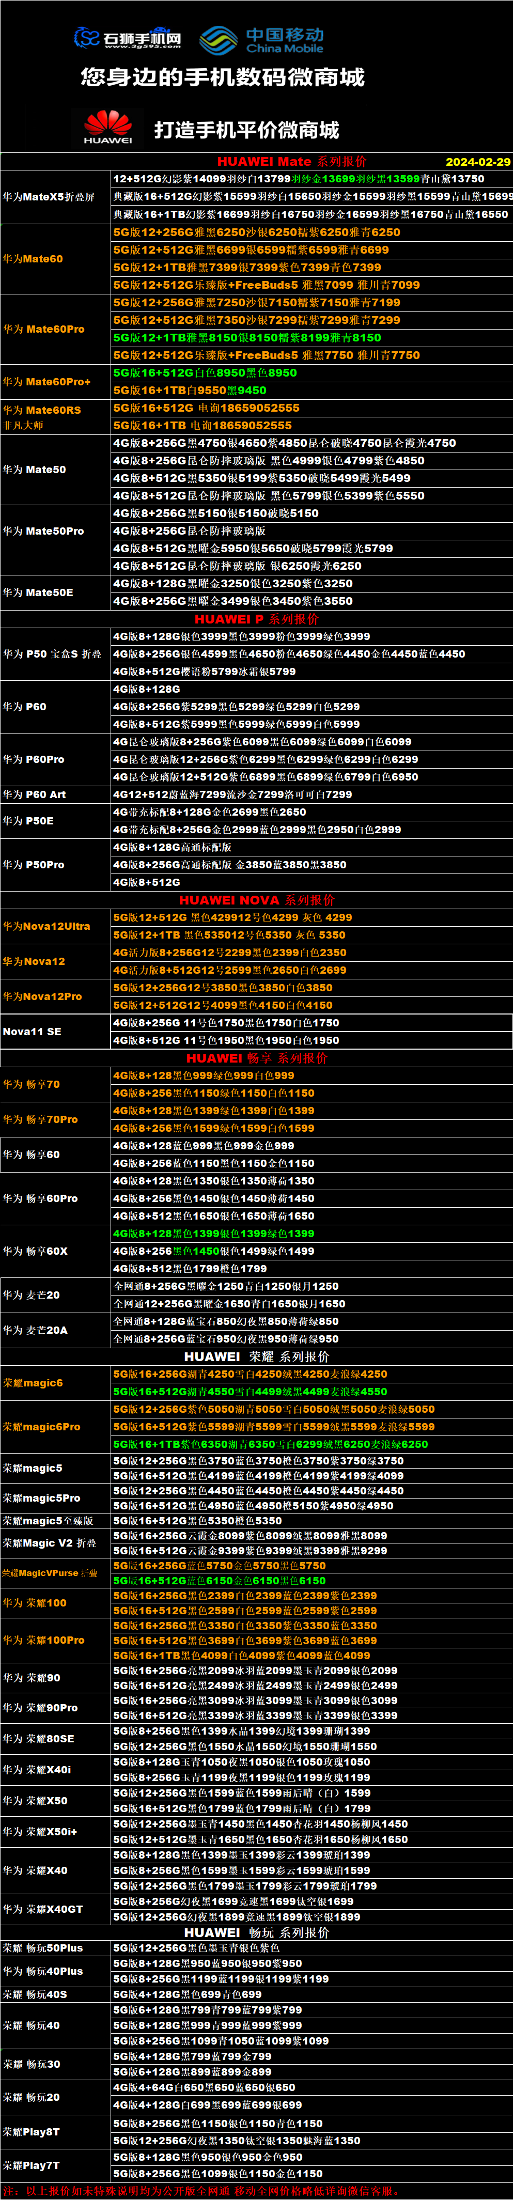
Task: Select the 华为 P50Pro model cell
Action: click(x=56, y=864)
